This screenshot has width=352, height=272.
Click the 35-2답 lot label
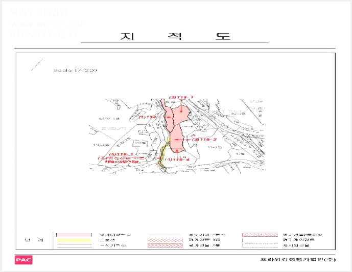click(215, 147)
